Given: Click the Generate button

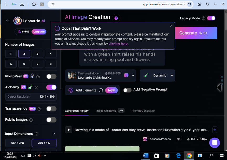Looking at the screenshot, I should tap(196, 33).
